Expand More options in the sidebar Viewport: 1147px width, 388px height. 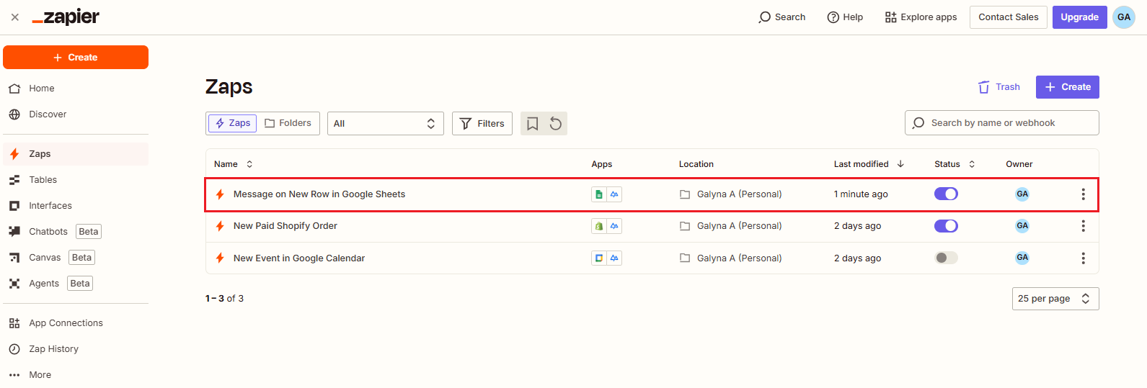click(76, 375)
